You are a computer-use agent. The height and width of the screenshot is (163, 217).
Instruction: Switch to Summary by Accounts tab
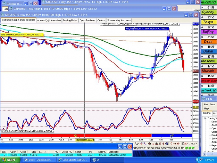[119, 21]
